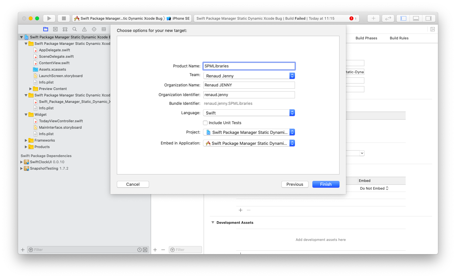
Task: Expand the Products group
Action: (26, 147)
